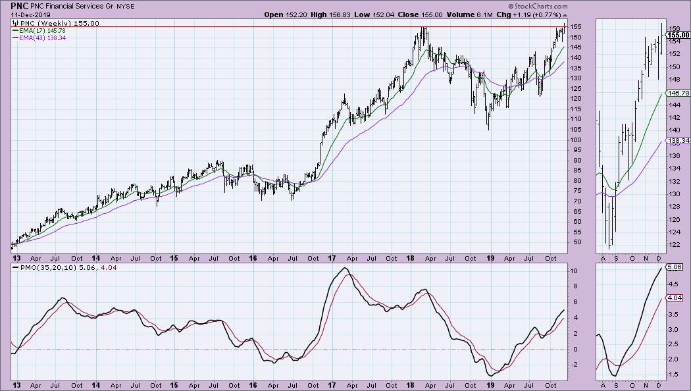Click the boxed 155.00 last-price tag
The width and height of the screenshot is (691, 391).
[677, 35]
